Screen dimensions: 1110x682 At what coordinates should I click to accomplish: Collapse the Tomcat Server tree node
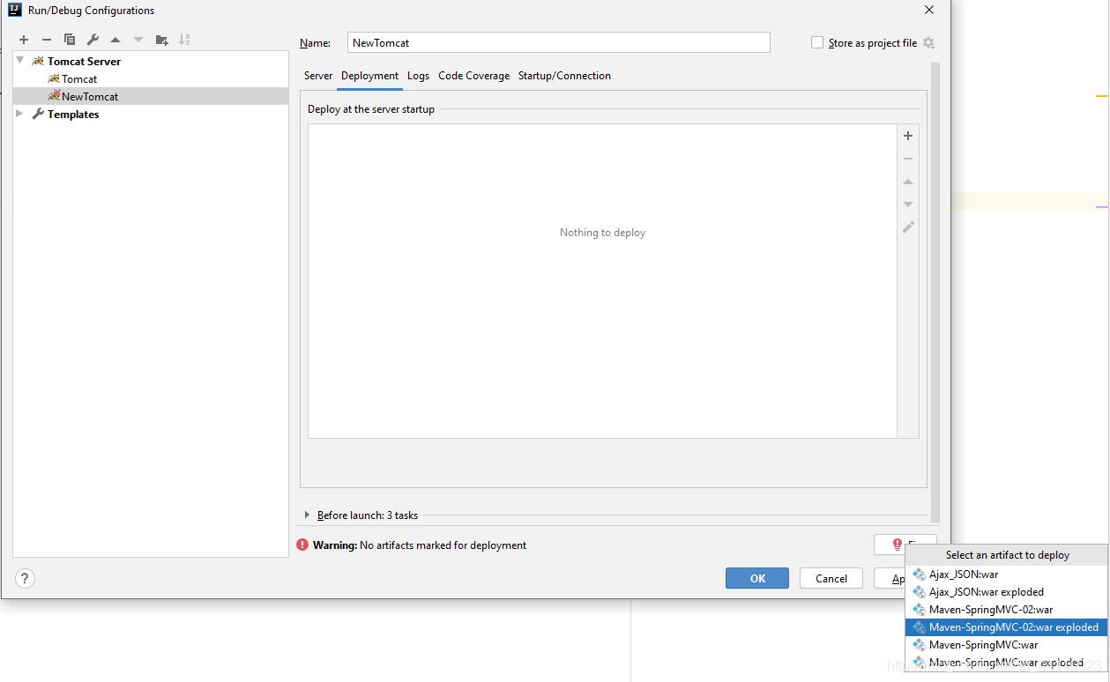(19, 61)
